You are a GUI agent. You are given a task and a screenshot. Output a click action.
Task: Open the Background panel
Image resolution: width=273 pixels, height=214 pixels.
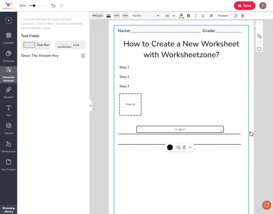tap(9, 147)
